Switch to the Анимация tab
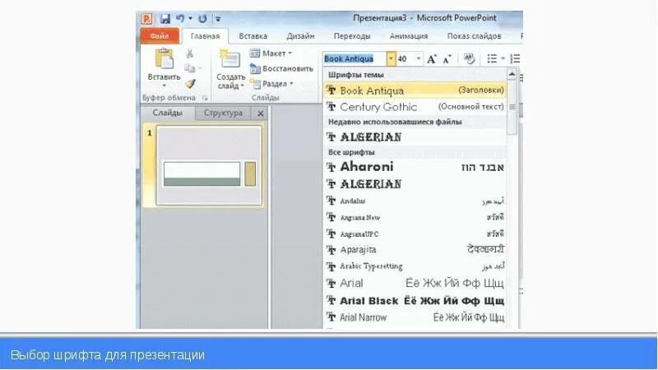The image size is (658, 370). [x=409, y=36]
